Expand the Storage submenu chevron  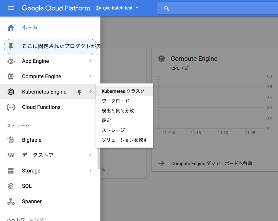(90, 170)
